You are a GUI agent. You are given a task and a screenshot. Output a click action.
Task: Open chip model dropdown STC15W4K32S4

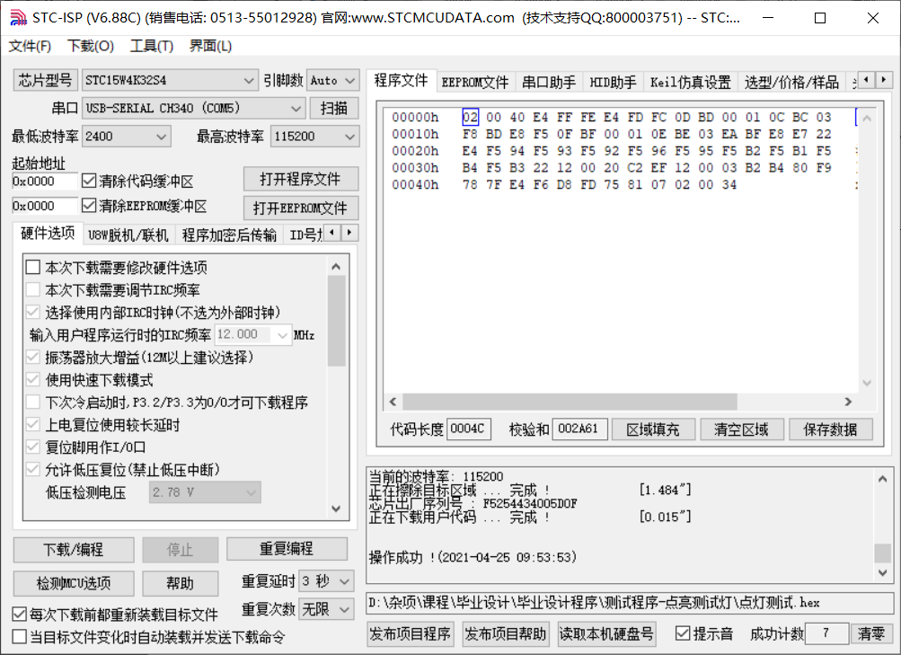click(170, 81)
